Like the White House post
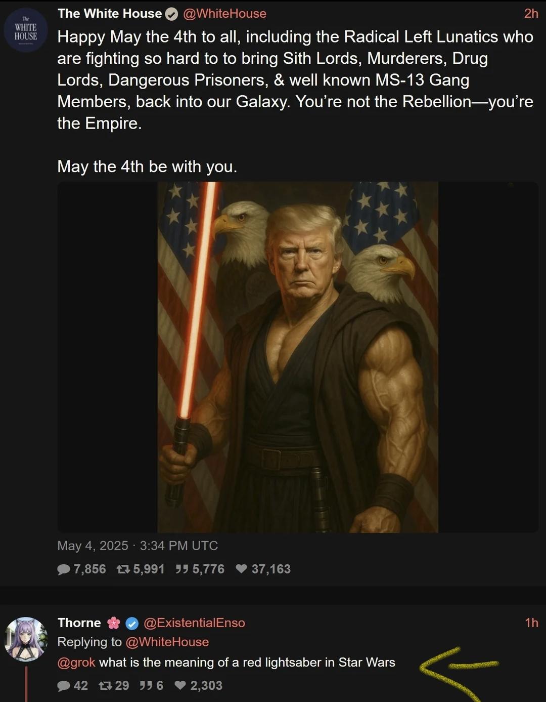546x702 pixels. coord(263,569)
